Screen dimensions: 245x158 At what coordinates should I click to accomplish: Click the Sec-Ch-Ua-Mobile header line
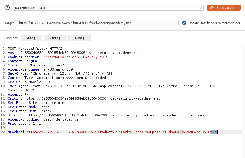click(x=29, y=82)
